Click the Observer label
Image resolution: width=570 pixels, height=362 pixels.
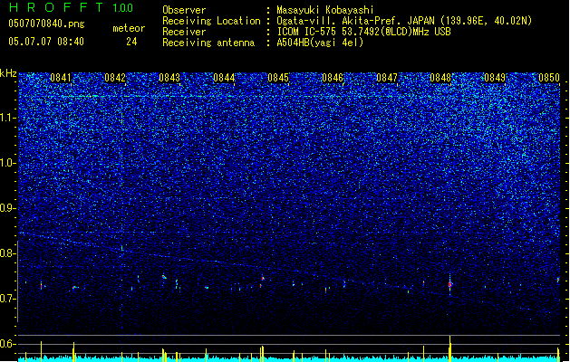pos(184,10)
